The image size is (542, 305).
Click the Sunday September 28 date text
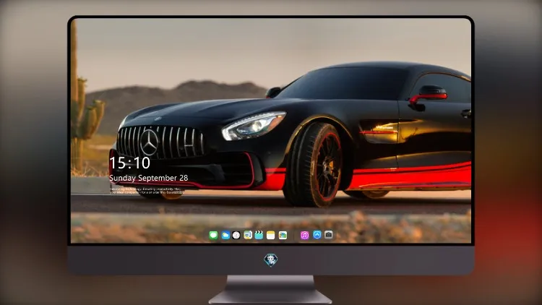click(x=149, y=178)
